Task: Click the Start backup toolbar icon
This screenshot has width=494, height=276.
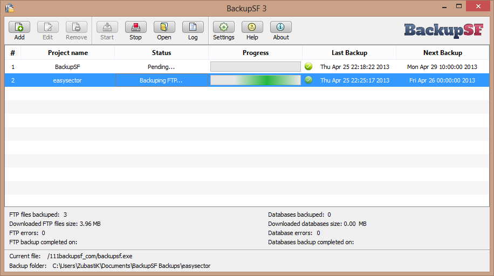Action: (x=107, y=31)
